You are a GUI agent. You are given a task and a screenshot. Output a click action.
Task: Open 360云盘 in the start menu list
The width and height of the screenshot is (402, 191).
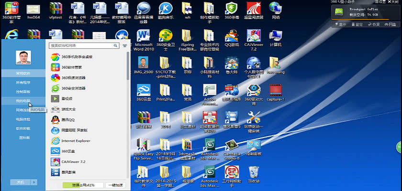pos(63,151)
